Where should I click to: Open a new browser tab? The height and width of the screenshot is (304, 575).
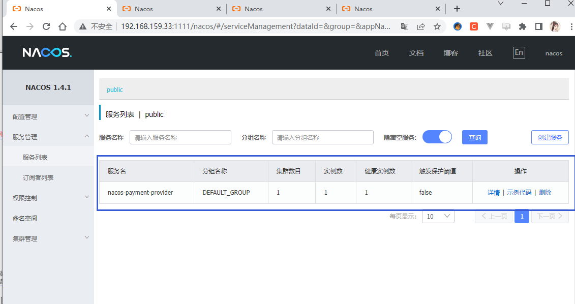pyautogui.click(x=457, y=9)
